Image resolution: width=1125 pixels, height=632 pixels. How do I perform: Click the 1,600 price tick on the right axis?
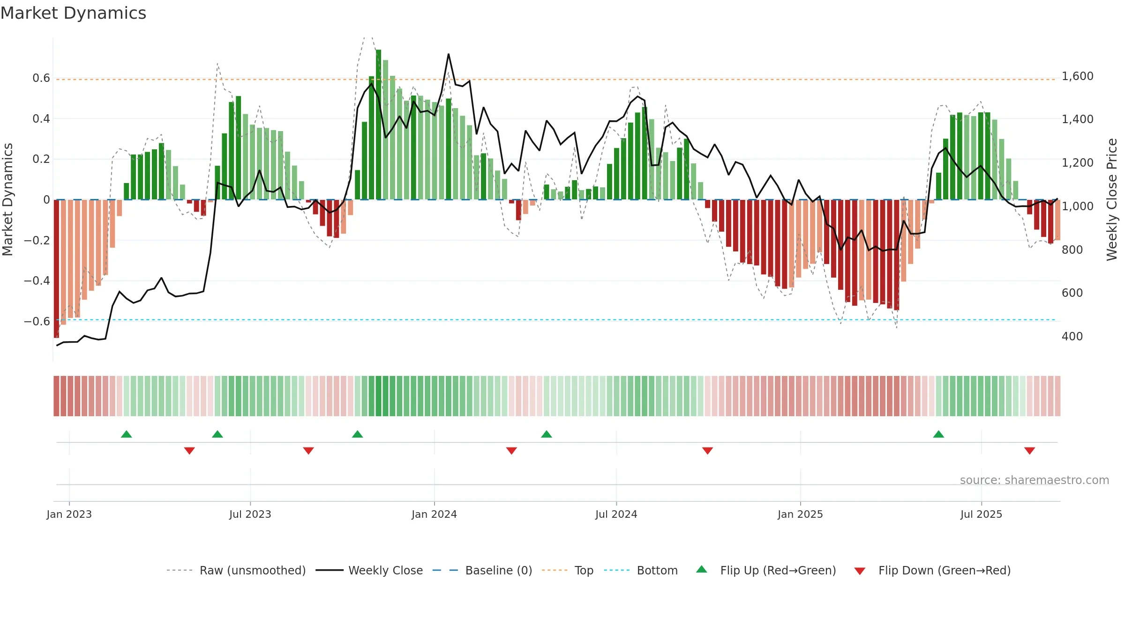[1078, 76]
